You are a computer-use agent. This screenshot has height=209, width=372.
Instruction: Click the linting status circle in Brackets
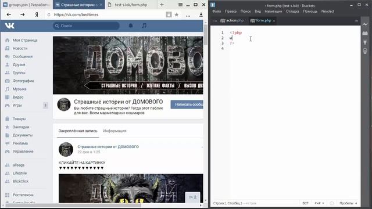[332, 203]
